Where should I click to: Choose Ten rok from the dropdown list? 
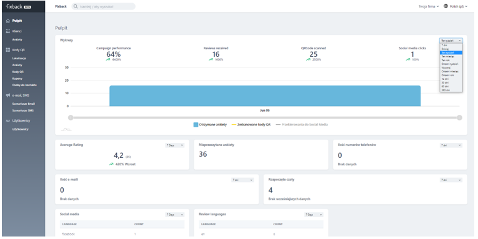pos(451,60)
